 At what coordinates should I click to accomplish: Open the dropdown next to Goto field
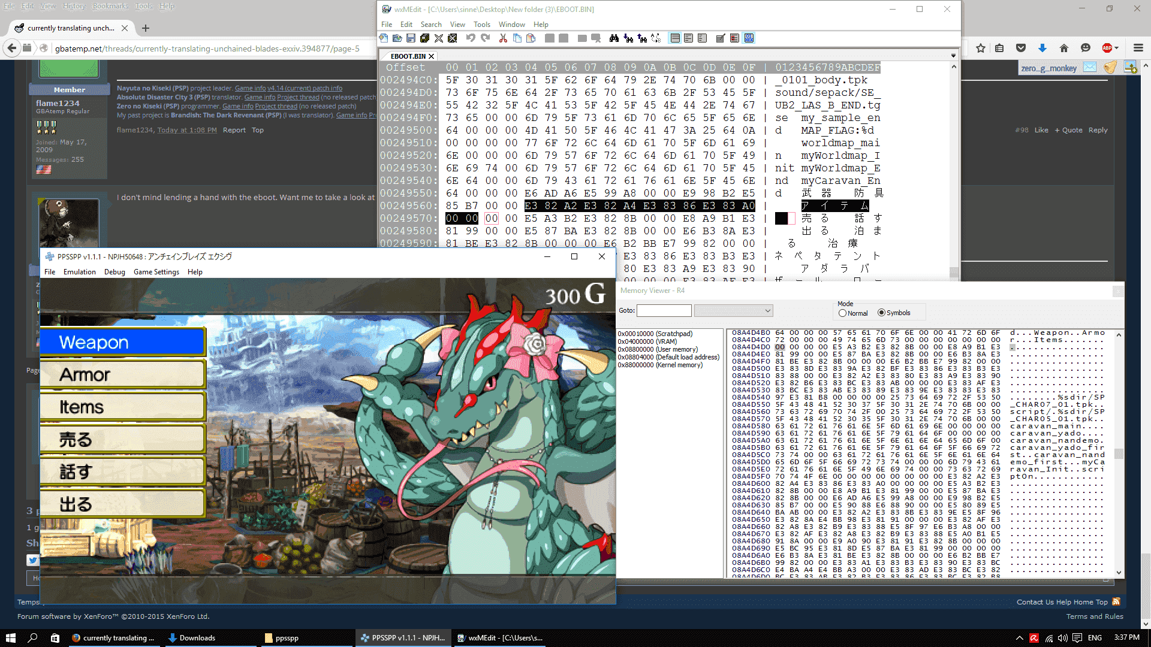coord(733,310)
